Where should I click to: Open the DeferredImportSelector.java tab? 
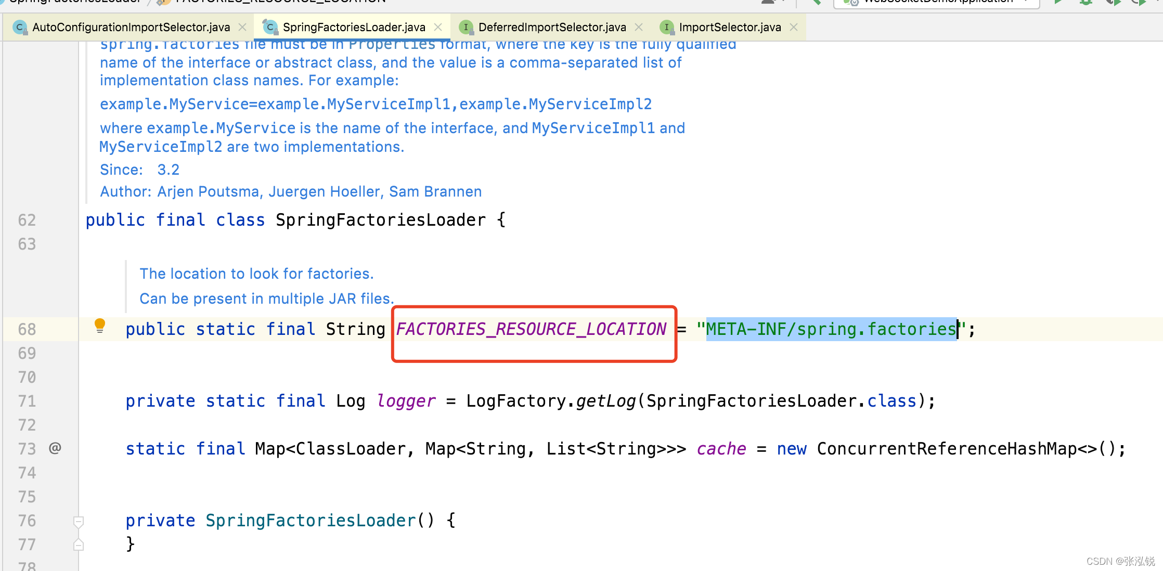point(552,27)
